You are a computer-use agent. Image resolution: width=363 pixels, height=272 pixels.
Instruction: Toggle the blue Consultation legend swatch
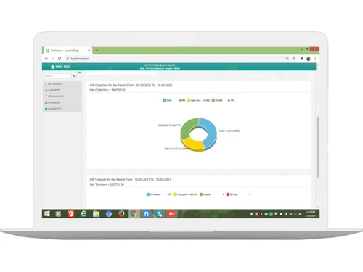148,194
